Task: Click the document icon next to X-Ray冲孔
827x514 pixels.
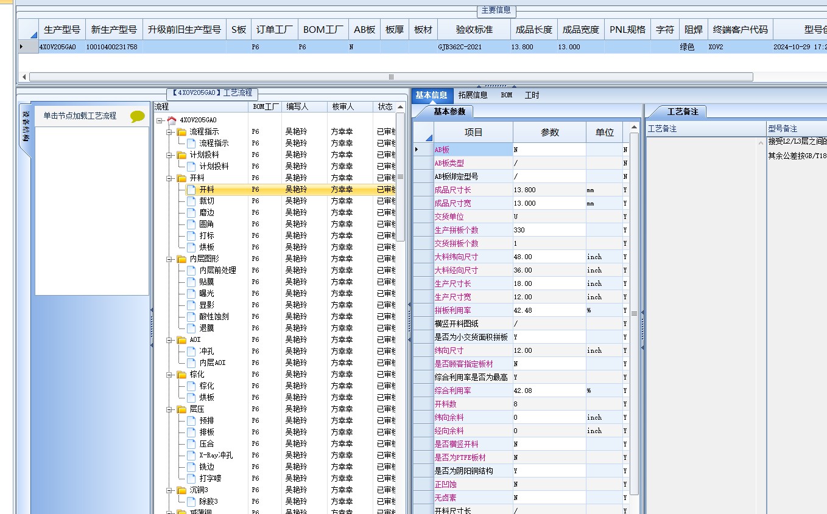Action: pos(191,455)
